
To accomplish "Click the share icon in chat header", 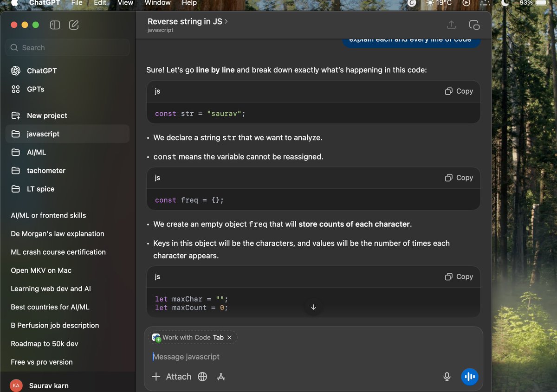I will [451, 25].
